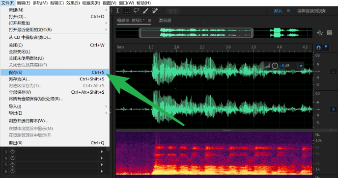This screenshot has height=178, width=338.
Task: Select the Spot Healing Brush tool
Action: (x=155, y=11)
